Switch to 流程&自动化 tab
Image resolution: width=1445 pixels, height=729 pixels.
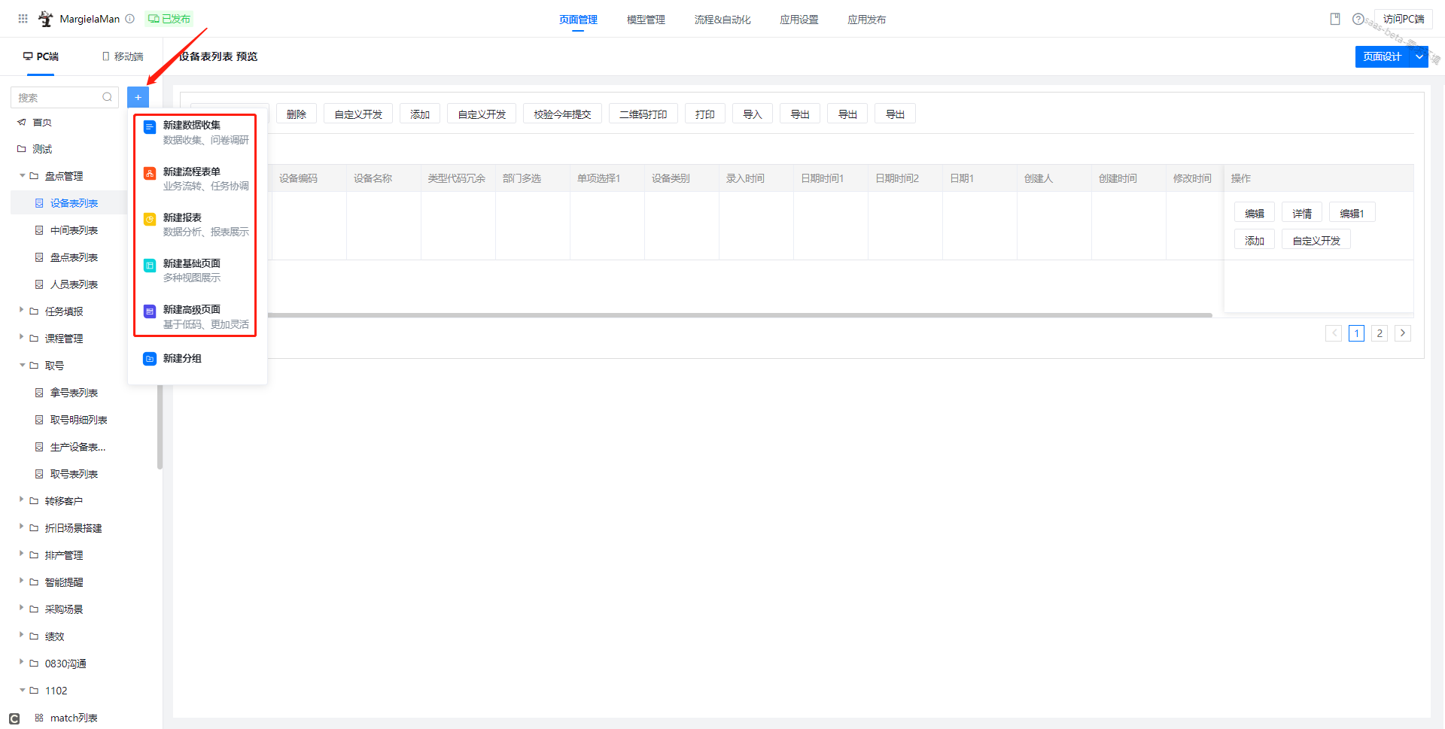click(722, 20)
